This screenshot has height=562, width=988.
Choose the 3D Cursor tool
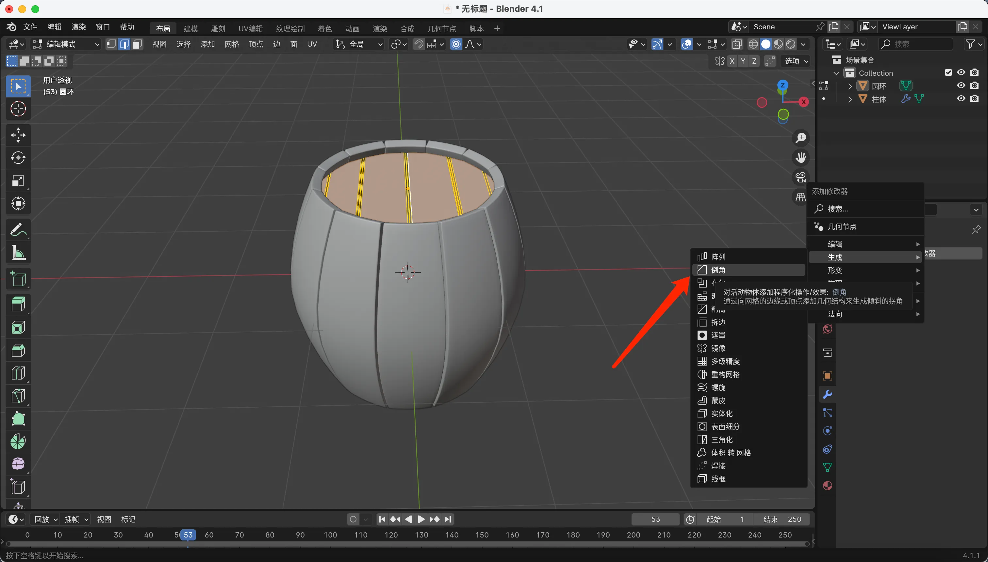click(18, 109)
